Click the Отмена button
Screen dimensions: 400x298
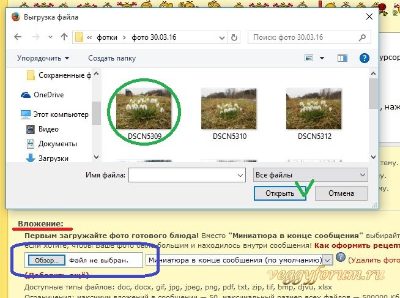341,193
